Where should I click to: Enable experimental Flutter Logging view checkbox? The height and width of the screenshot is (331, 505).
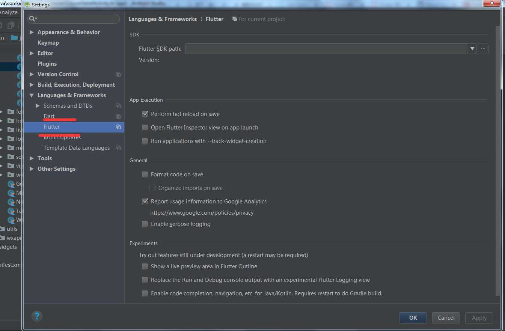click(145, 280)
